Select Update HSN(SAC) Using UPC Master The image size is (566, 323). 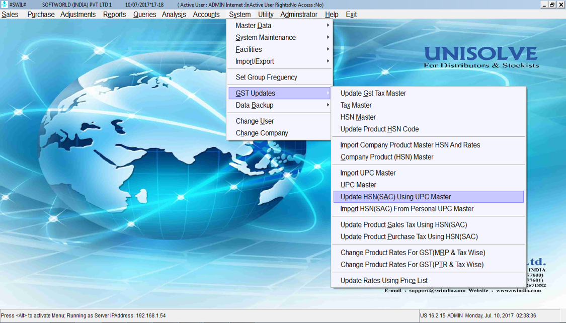[x=429, y=197]
